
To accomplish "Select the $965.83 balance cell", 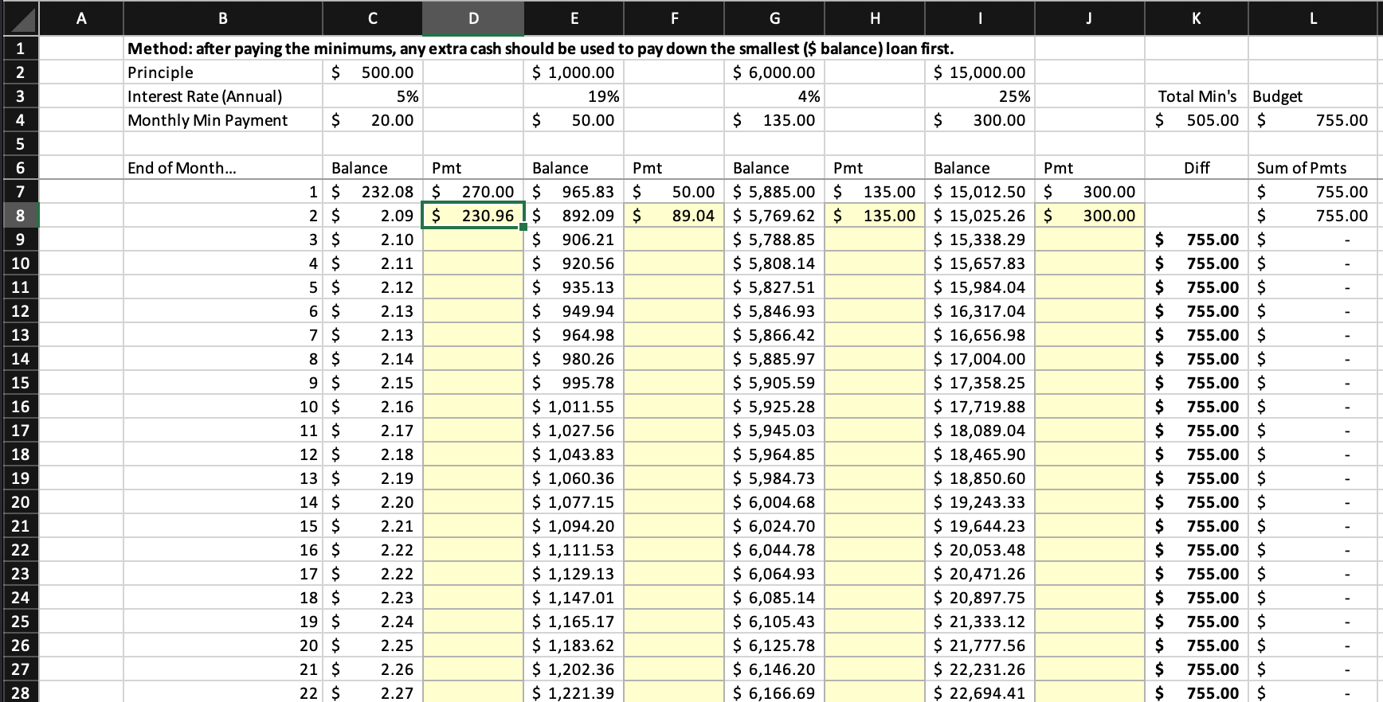I will click(574, 192).
